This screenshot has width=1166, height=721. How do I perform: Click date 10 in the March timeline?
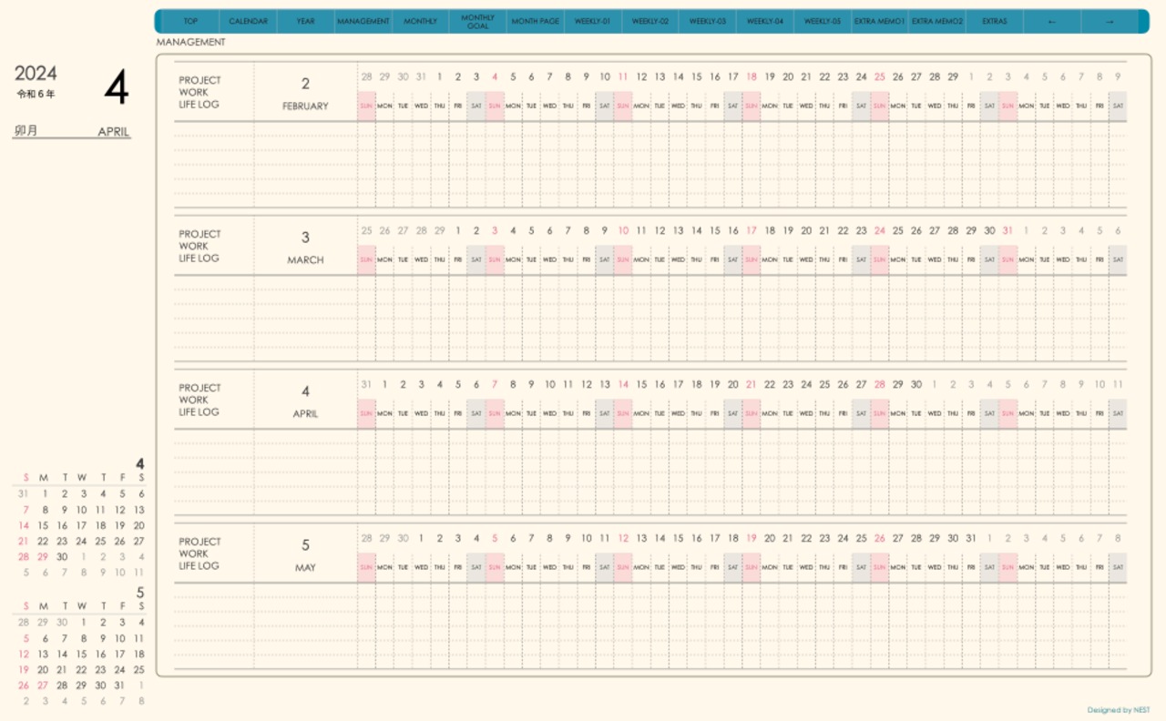click(623, 231)
